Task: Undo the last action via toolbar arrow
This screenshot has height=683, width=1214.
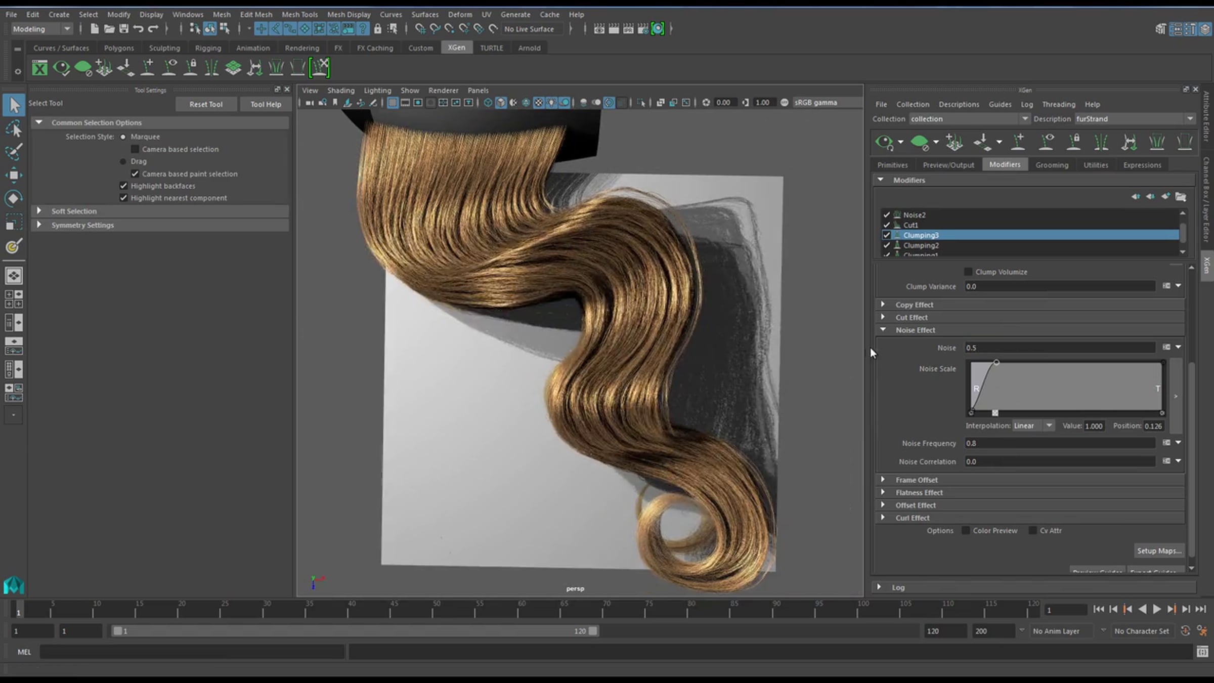Action: click(138, 29)
